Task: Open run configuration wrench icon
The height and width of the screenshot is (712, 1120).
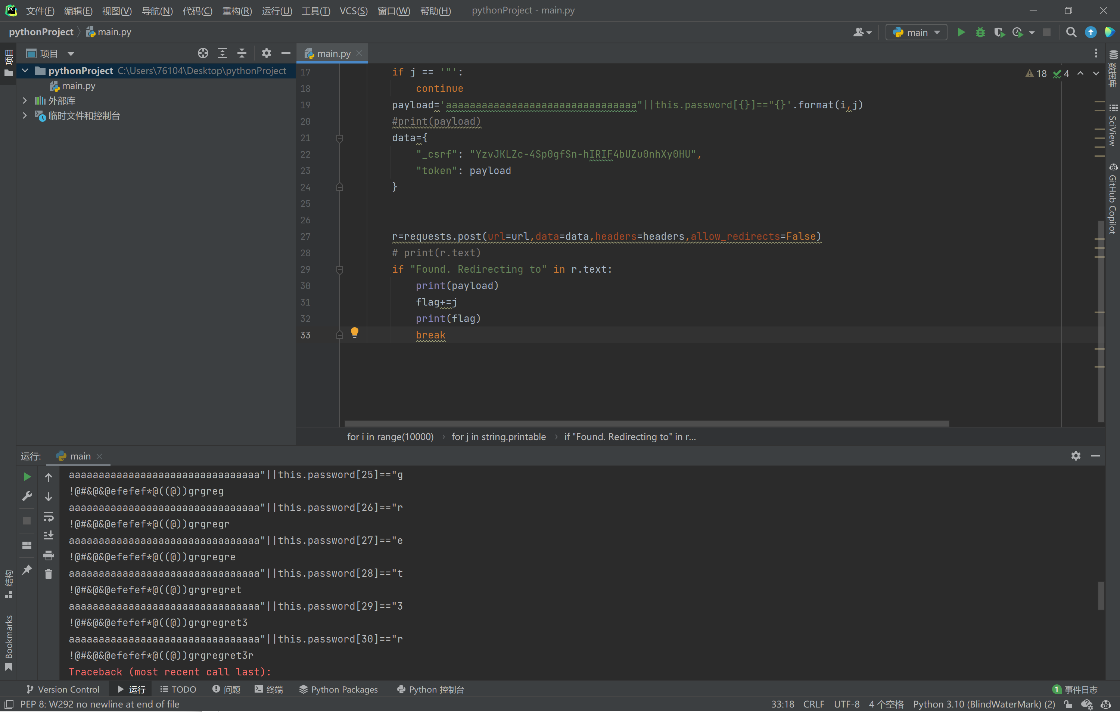Action: click(x=27, y=496)
